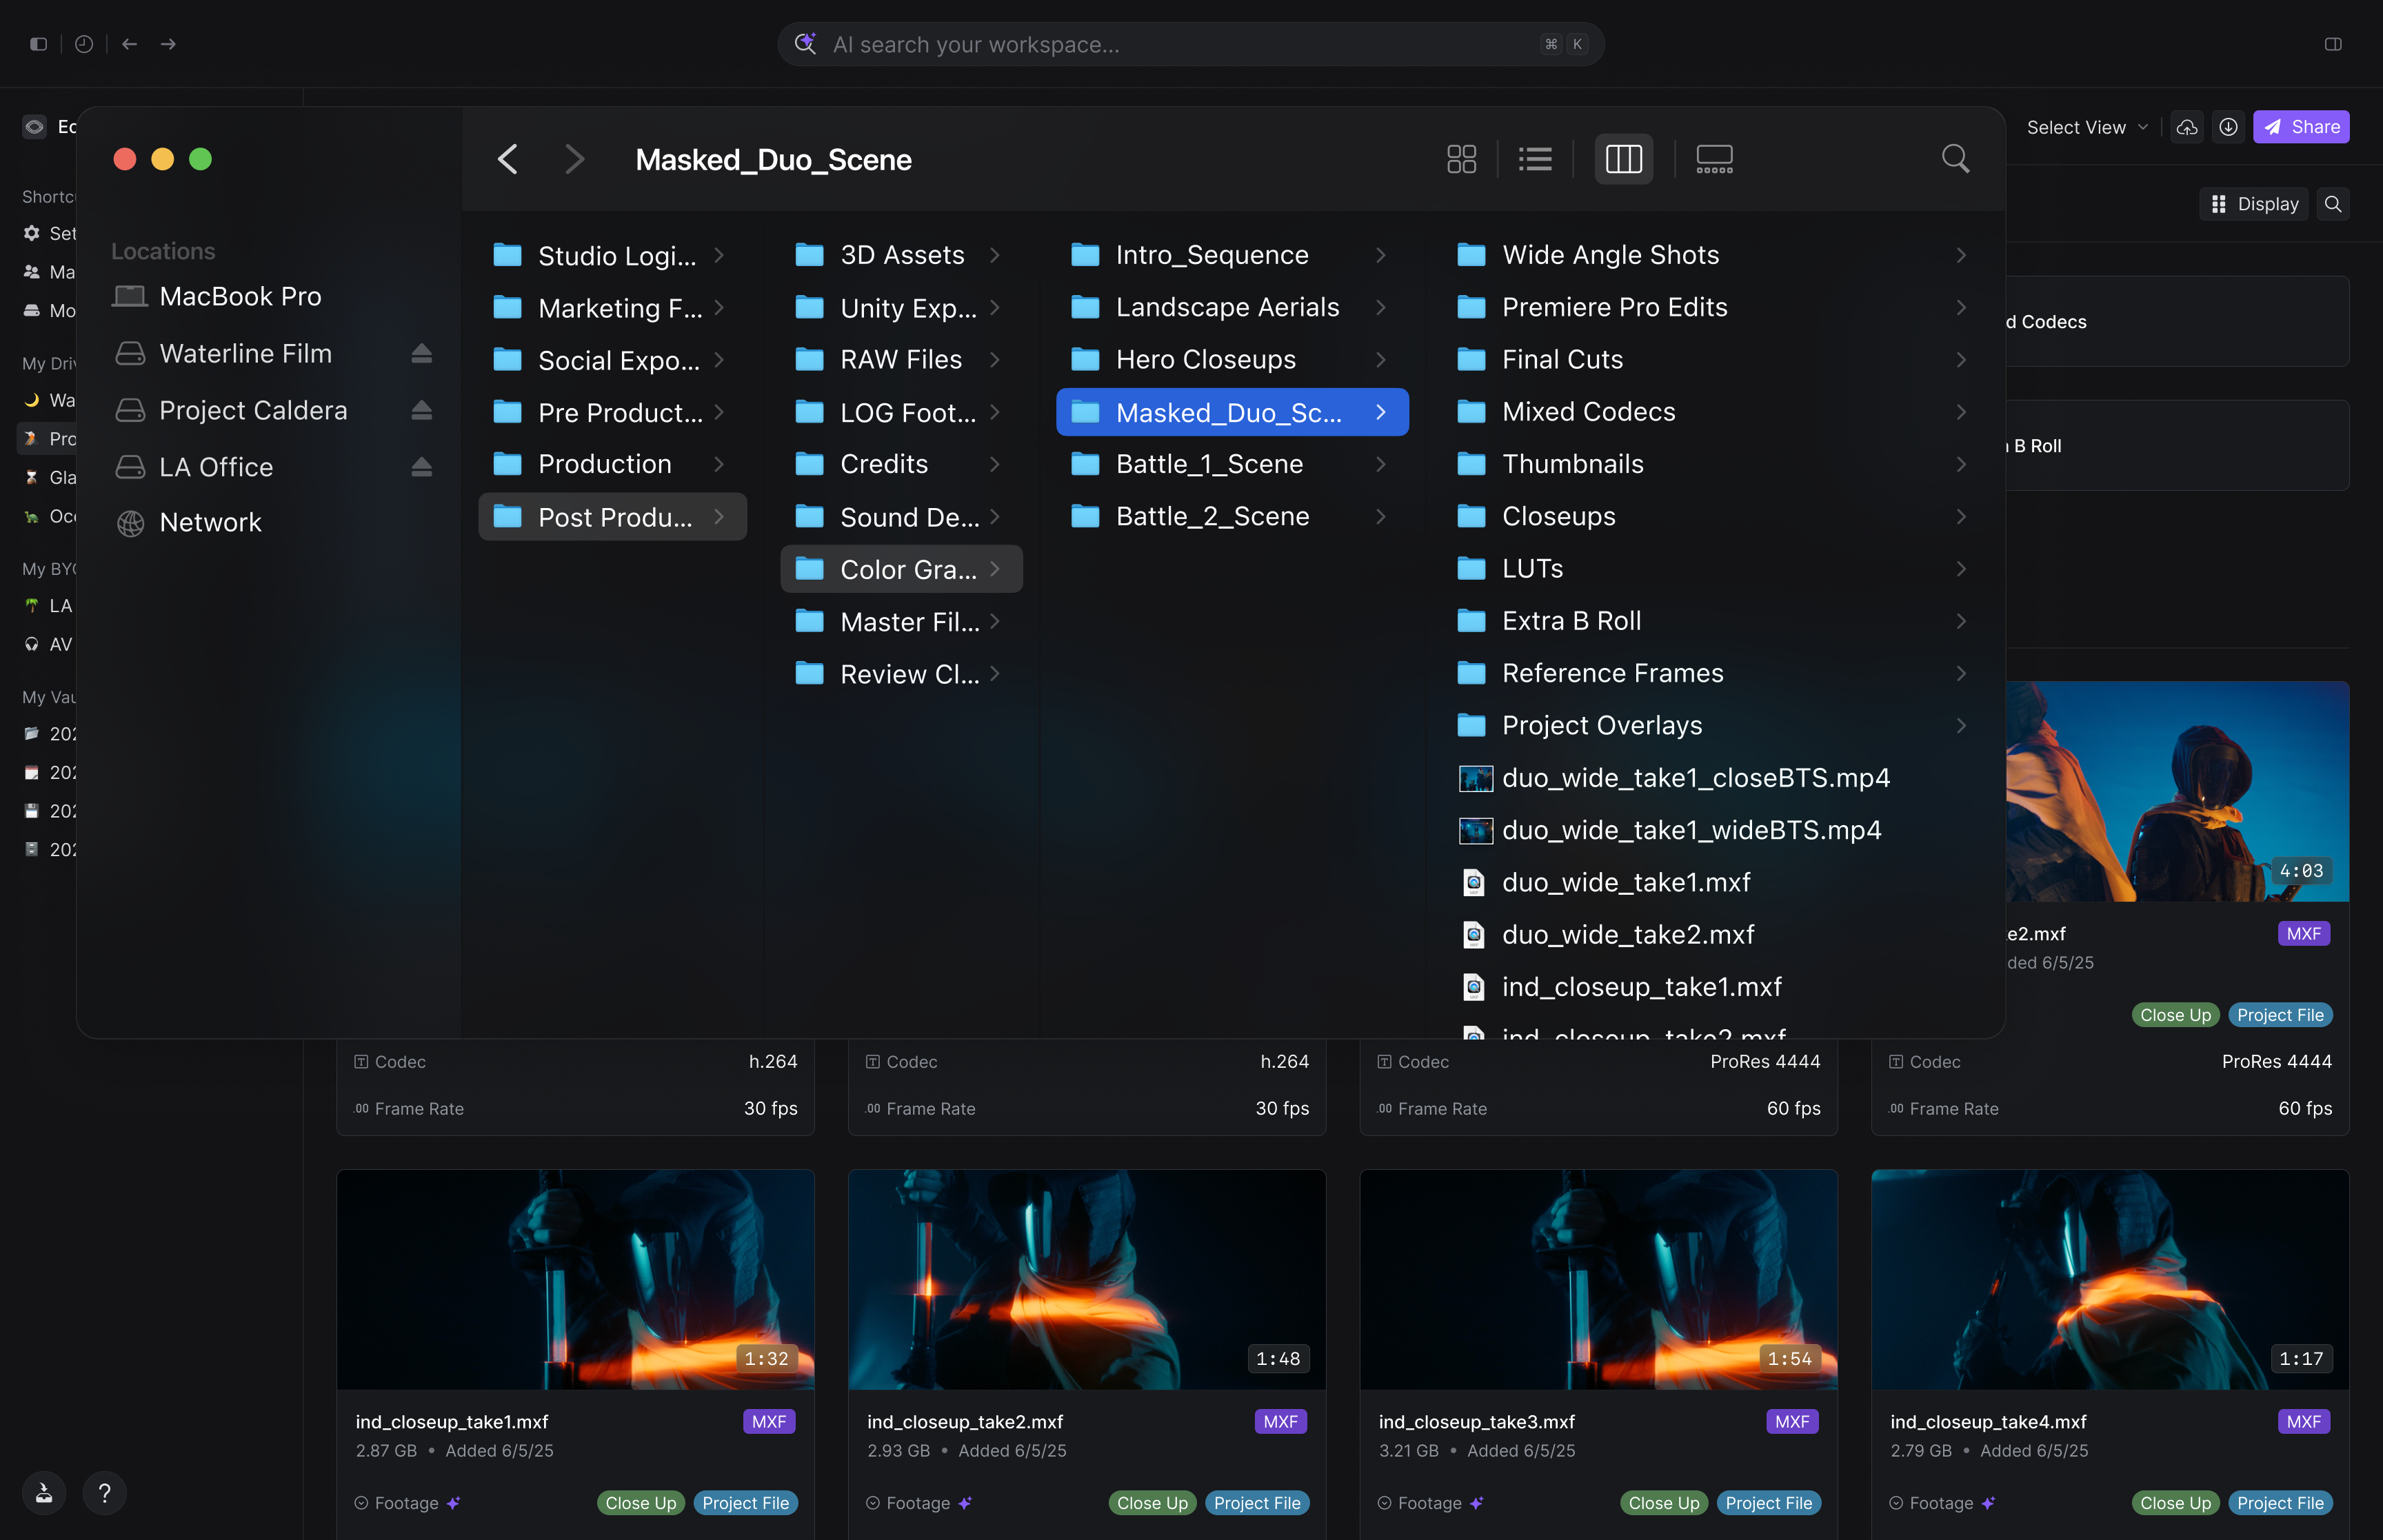
Task: Toggle the left sidebar panel icon
Action: click(38, 44)
